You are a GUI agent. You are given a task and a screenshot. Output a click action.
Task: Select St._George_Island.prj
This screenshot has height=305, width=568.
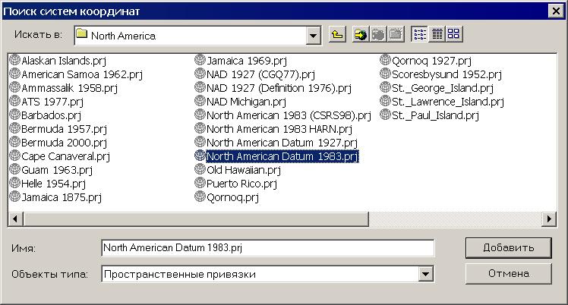(443, 88)
